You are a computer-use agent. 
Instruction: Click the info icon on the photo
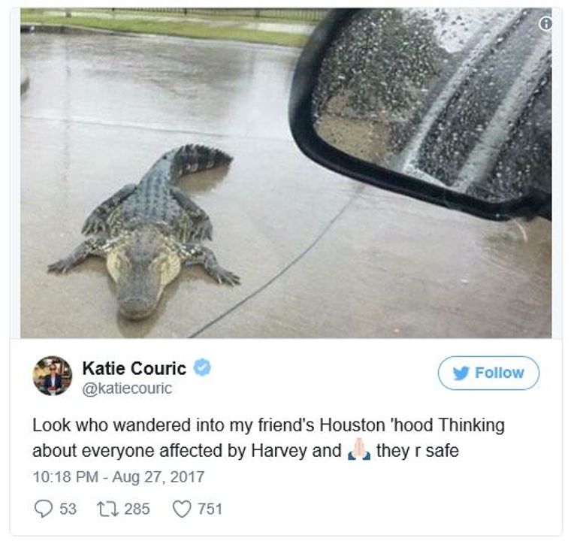(x=545, y=24)
